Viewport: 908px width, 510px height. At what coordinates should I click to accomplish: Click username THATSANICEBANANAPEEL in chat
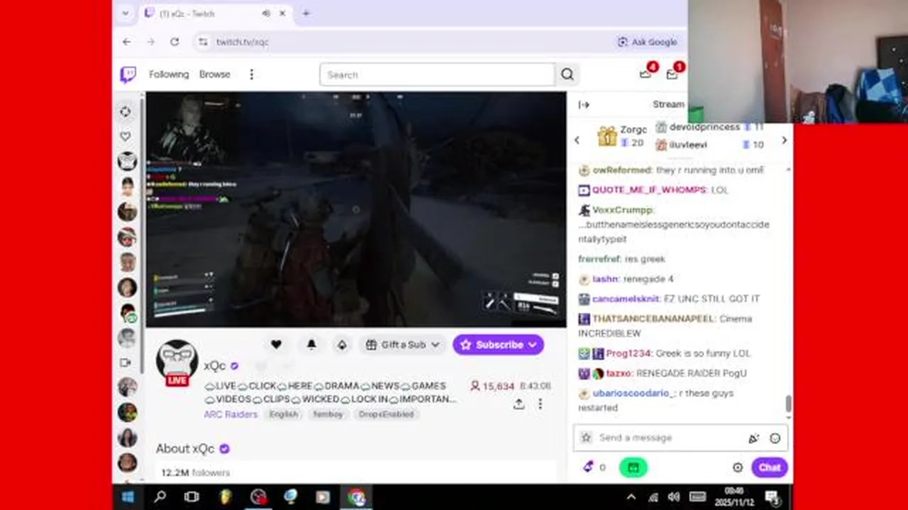(x=653, y=319)
